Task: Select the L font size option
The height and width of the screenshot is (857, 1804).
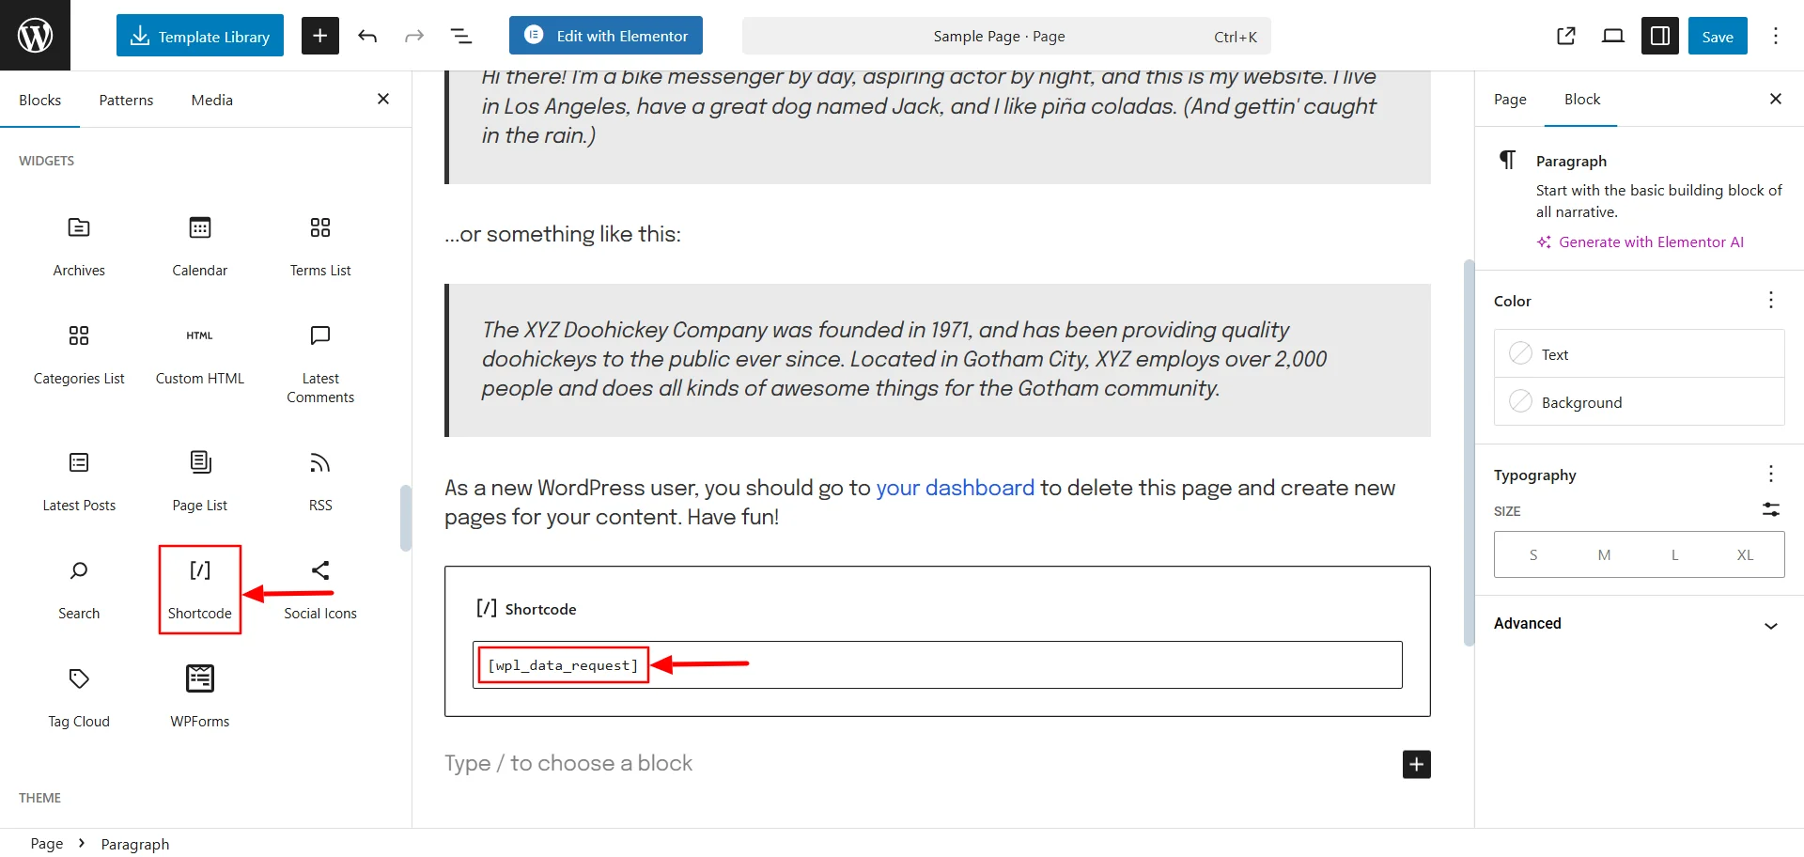Action: click(1674, 554)
